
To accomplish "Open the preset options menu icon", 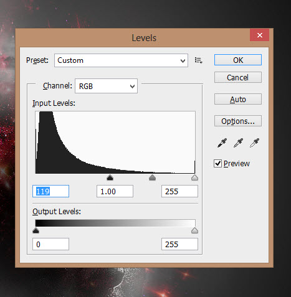I will pos(199,60).
